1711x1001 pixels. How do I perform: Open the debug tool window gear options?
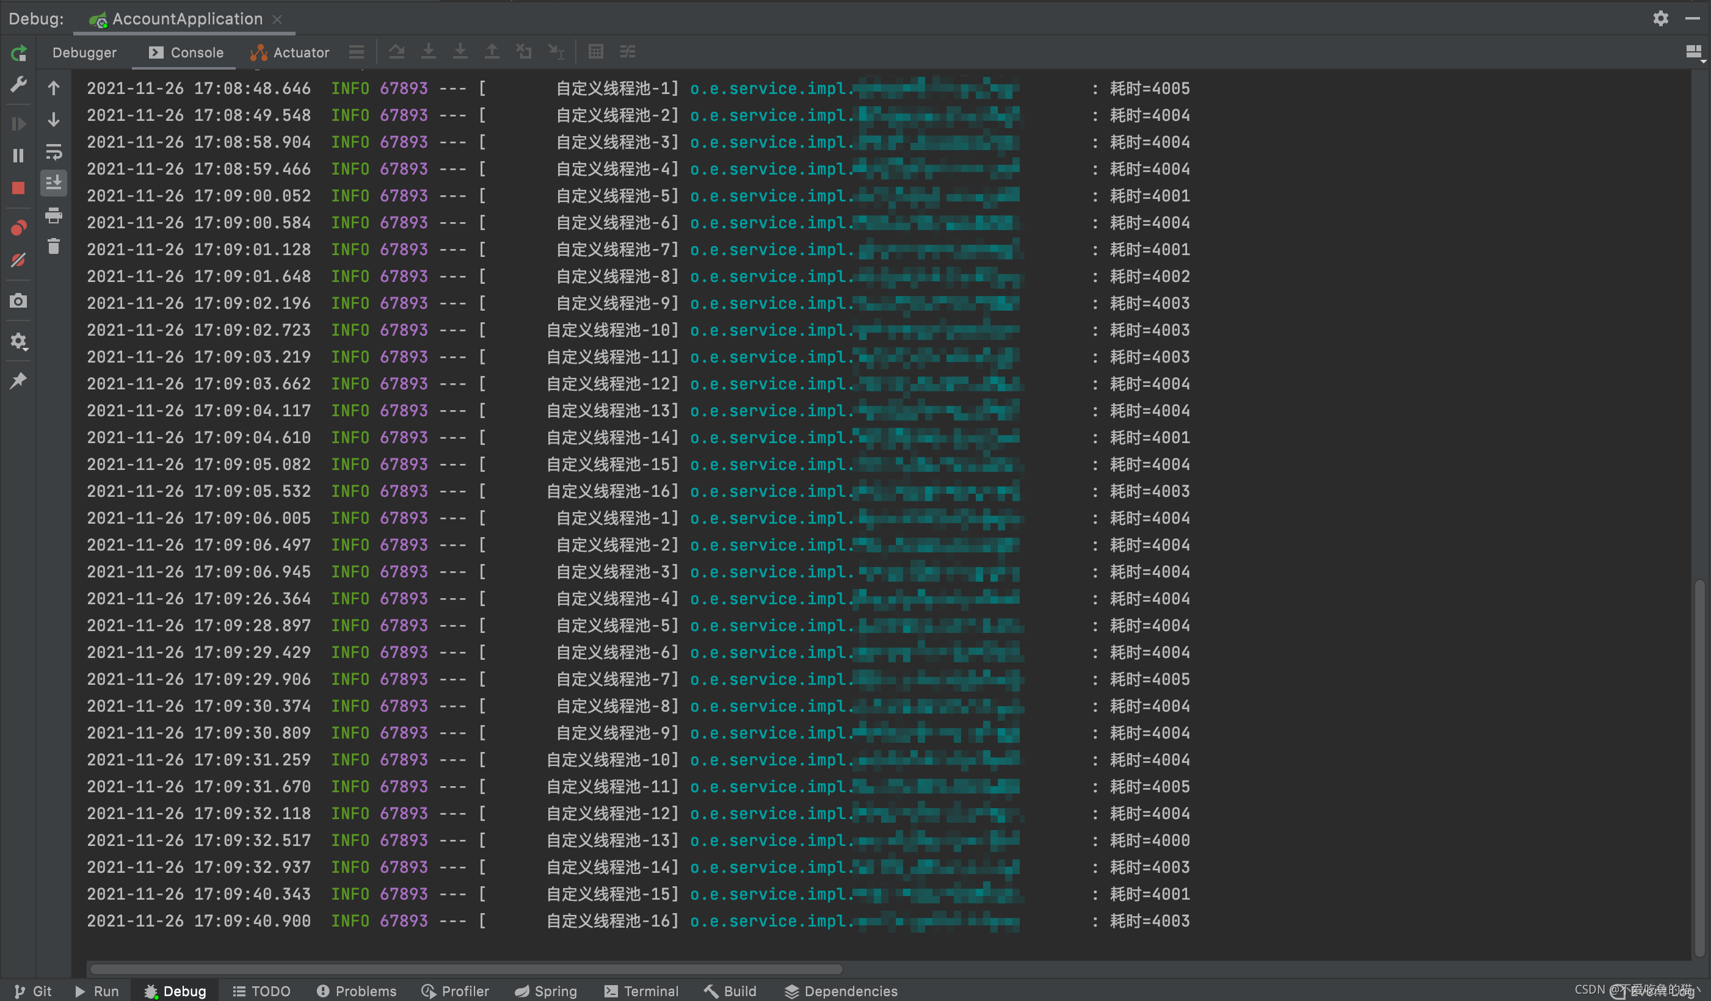click(x=1660, y=18)
